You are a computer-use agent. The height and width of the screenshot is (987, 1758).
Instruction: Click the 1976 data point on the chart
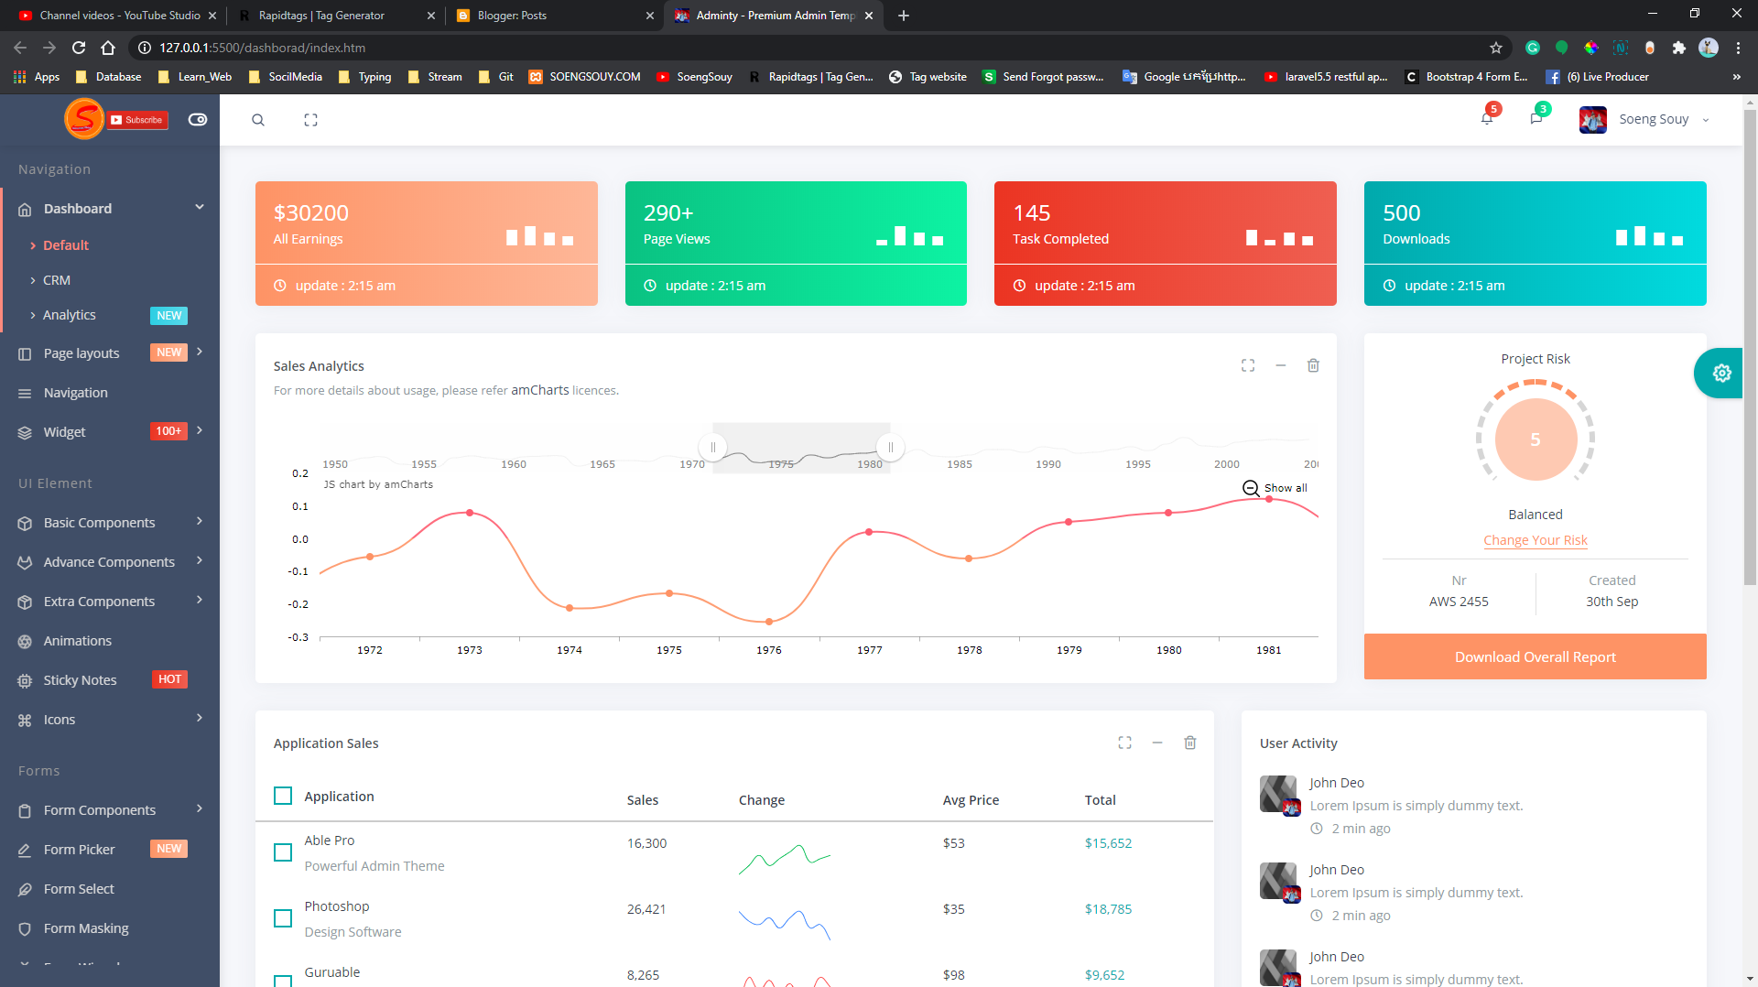tap(769, 622)
